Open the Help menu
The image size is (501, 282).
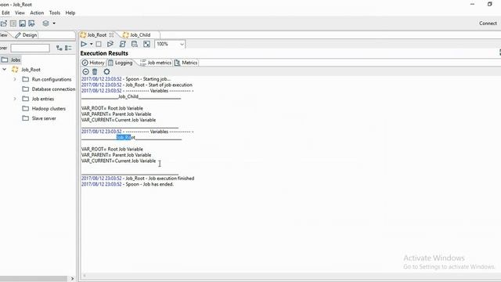click(x=70, y=13)
